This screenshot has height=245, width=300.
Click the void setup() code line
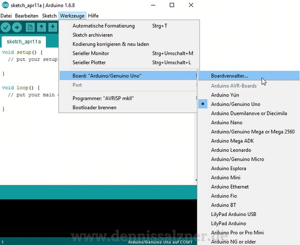tap(22, 52)
